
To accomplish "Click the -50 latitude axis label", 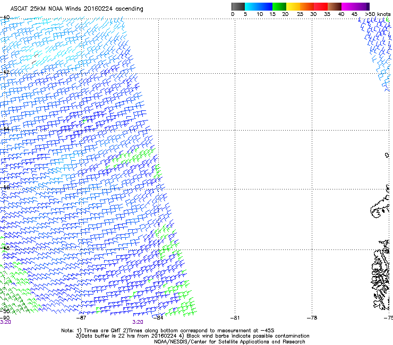I will point(5,311).
